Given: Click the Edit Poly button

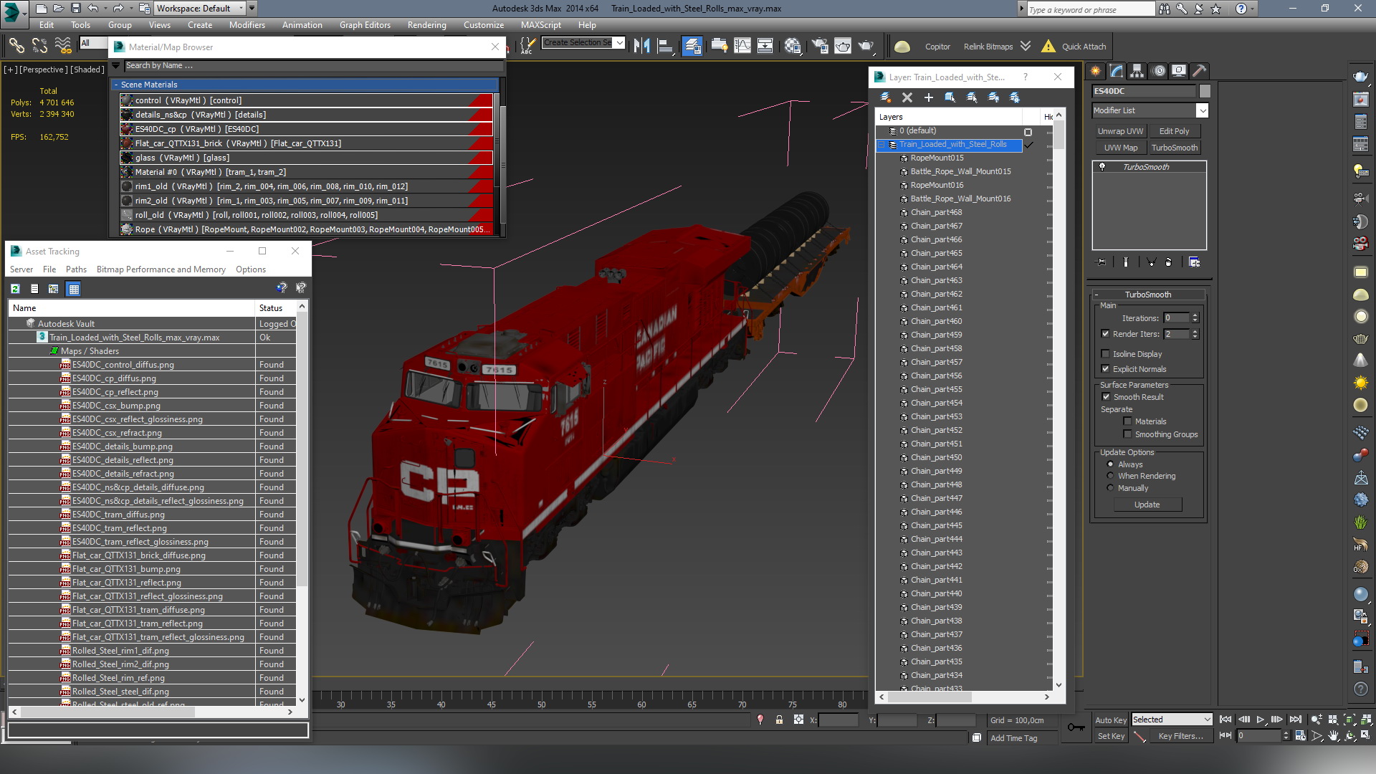Looking at the screenshot, I should pyautogui.click(x=1174, y=131).
